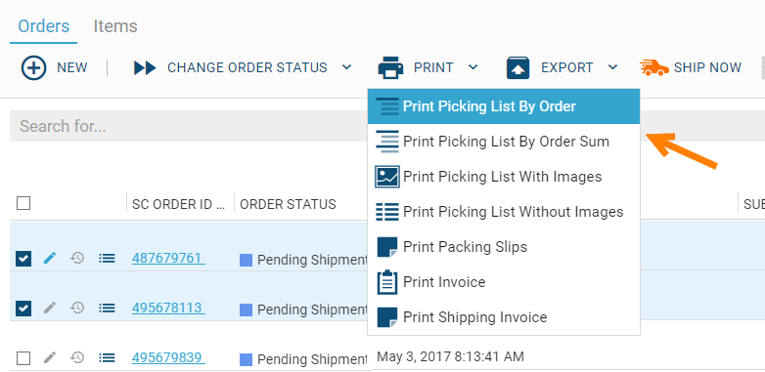Uncheck the checkbox for order 487679761
765x372 pixels.
pos(23,259)
